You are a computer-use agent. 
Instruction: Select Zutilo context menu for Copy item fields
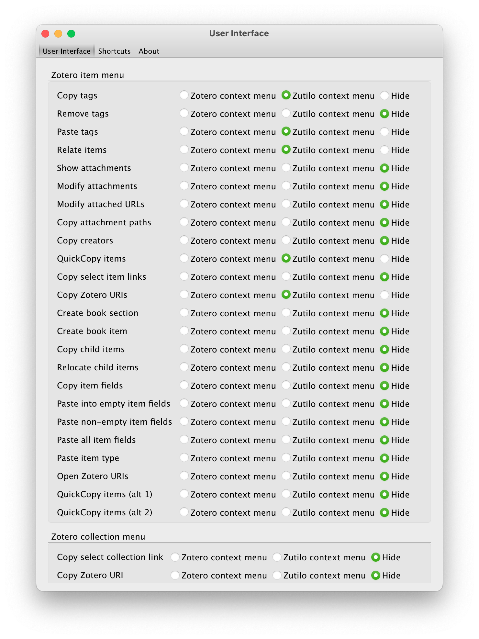286,385
